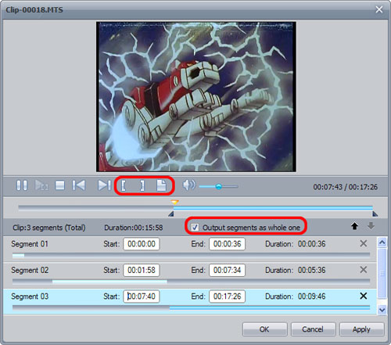
Task: Close the Clip-00018.MTS dialog
Action: 379,9
